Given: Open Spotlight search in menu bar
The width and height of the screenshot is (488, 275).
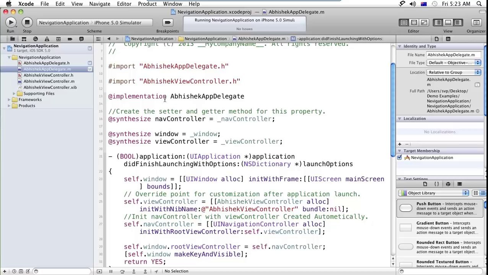Looking at the screenshot, I should point(479,4).
